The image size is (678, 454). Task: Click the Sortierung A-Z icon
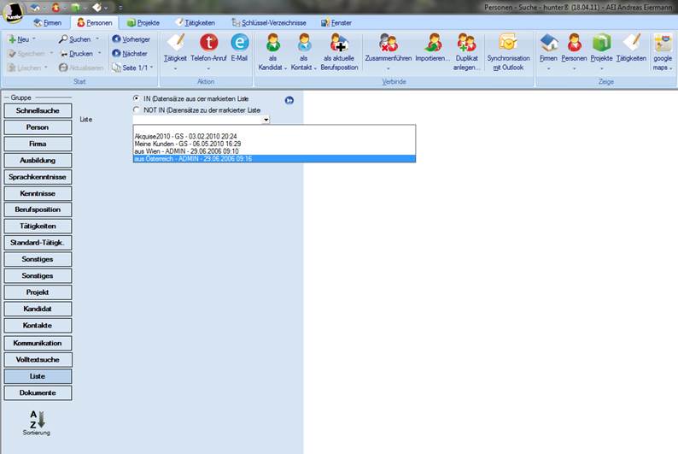[x=37, y=419]
